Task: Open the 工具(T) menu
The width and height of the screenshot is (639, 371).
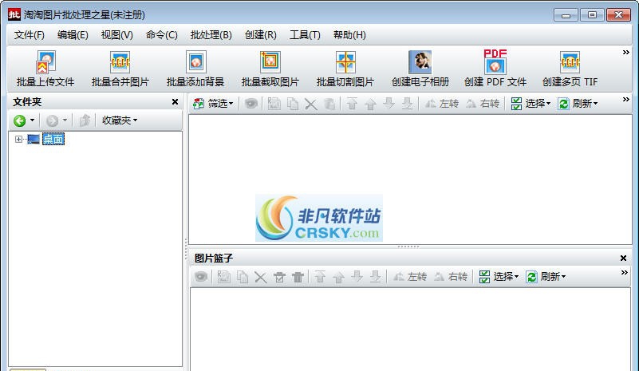Action: tap(305, 35)
